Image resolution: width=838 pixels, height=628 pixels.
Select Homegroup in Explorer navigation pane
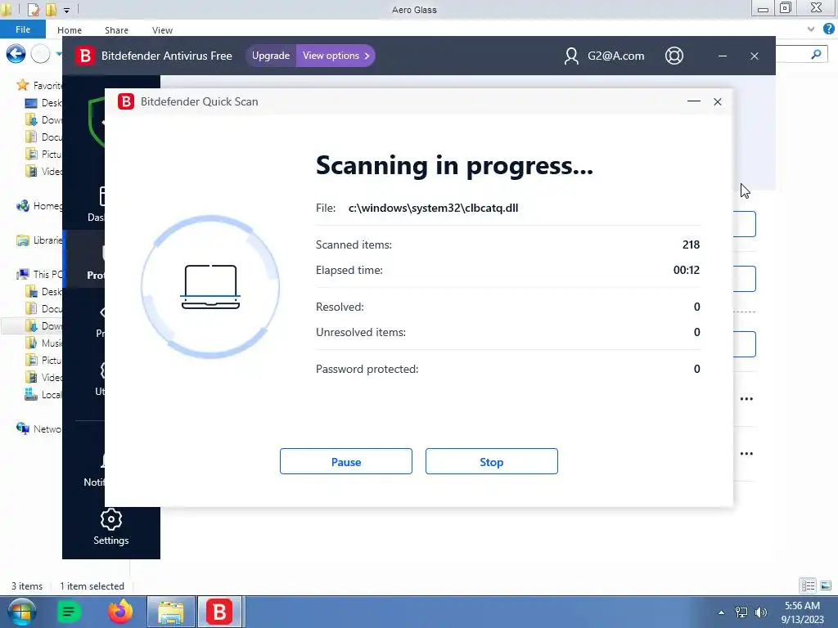click(39, 205)
